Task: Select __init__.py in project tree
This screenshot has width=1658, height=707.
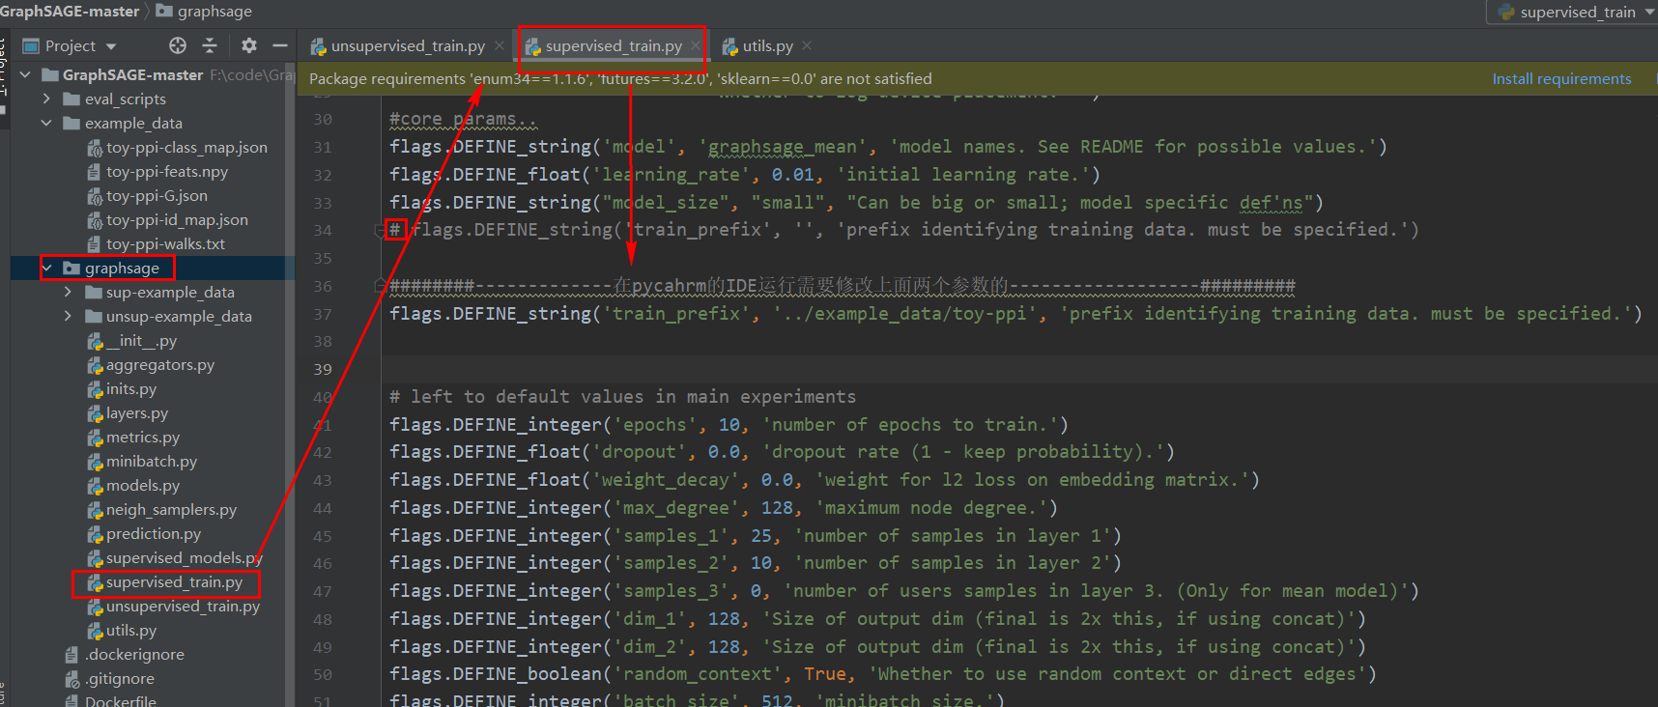Action: (141, 340)
